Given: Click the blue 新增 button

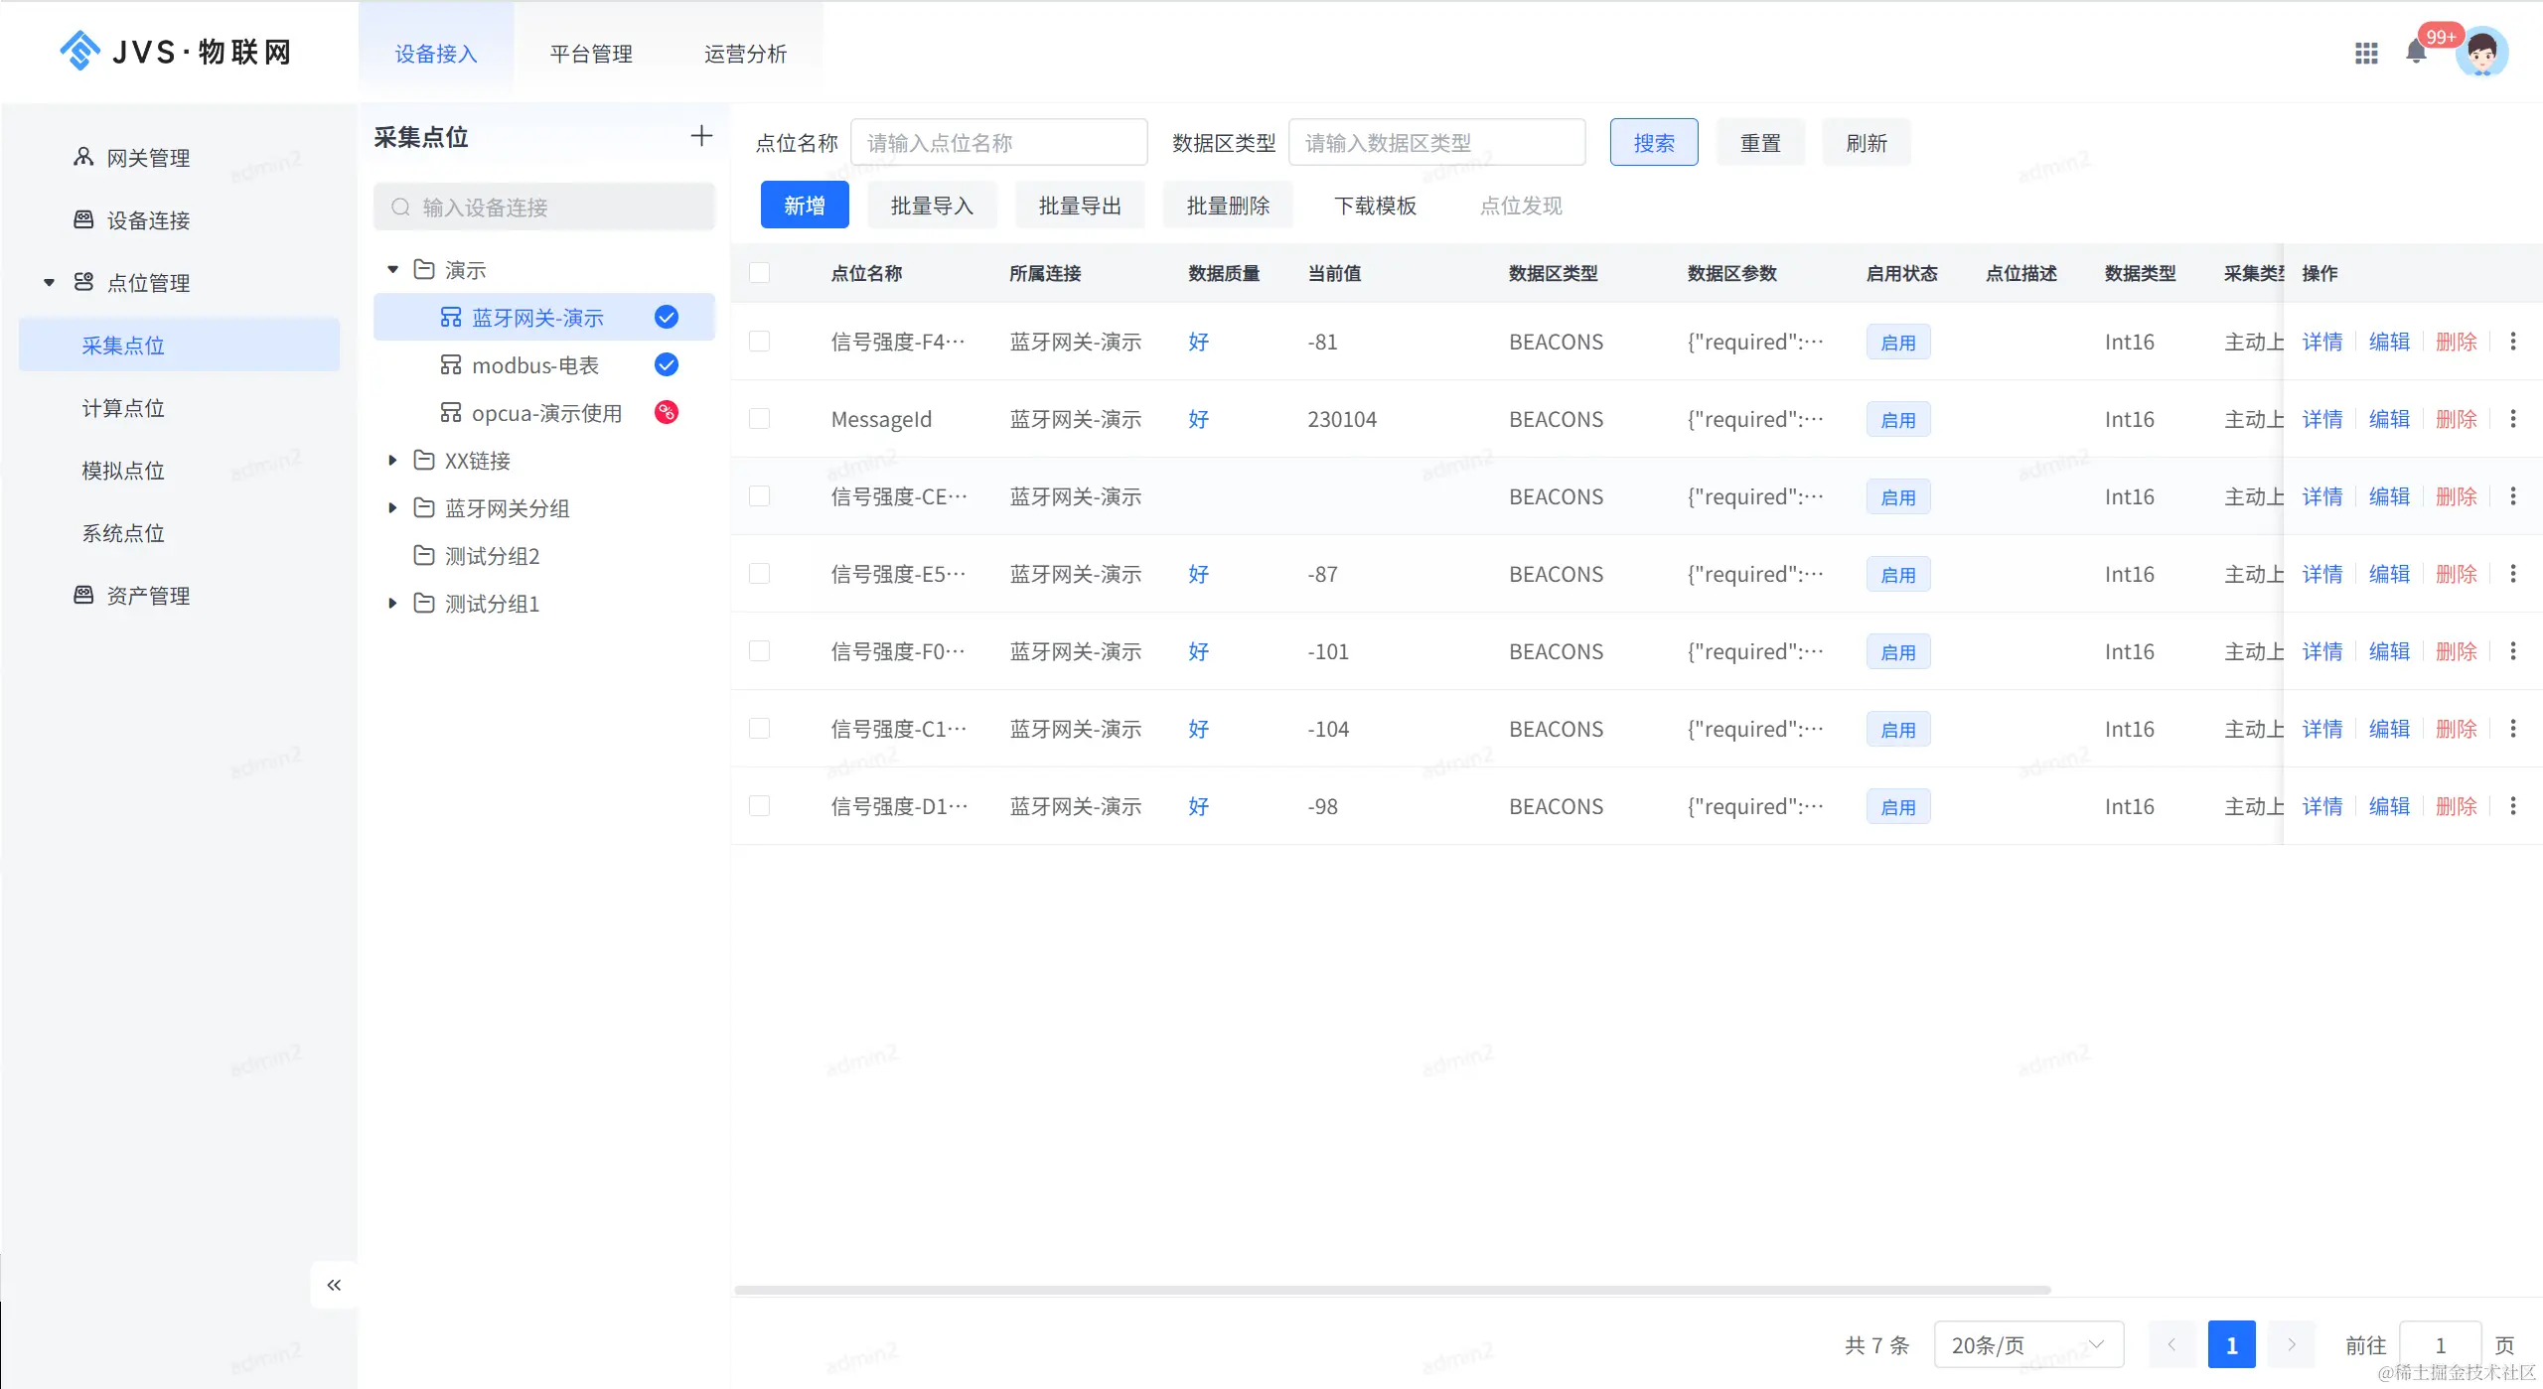Looking at the screenshot, I should 804,206.
